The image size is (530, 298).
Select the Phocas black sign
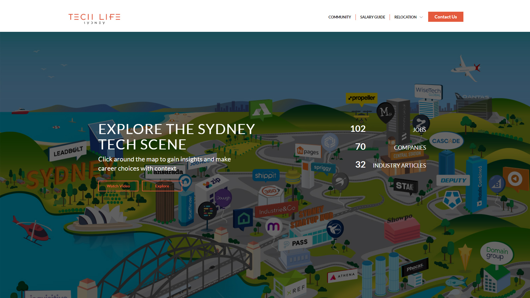[x=415, y=267]
